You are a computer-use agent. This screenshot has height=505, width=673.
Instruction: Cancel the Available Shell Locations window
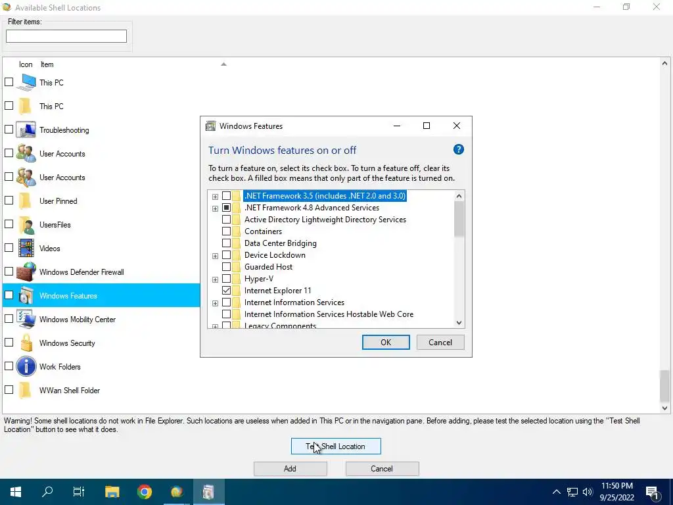click(x=382, y=468)
